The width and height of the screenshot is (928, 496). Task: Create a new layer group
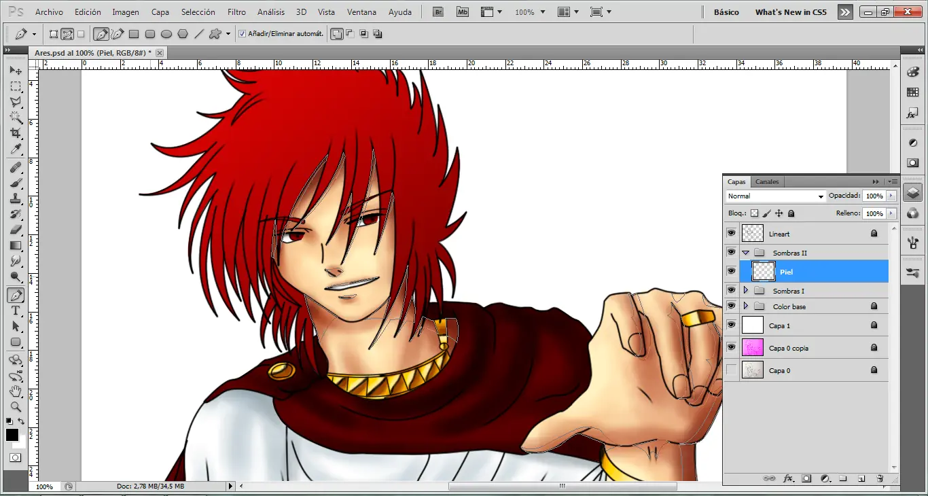pos(843,478)
